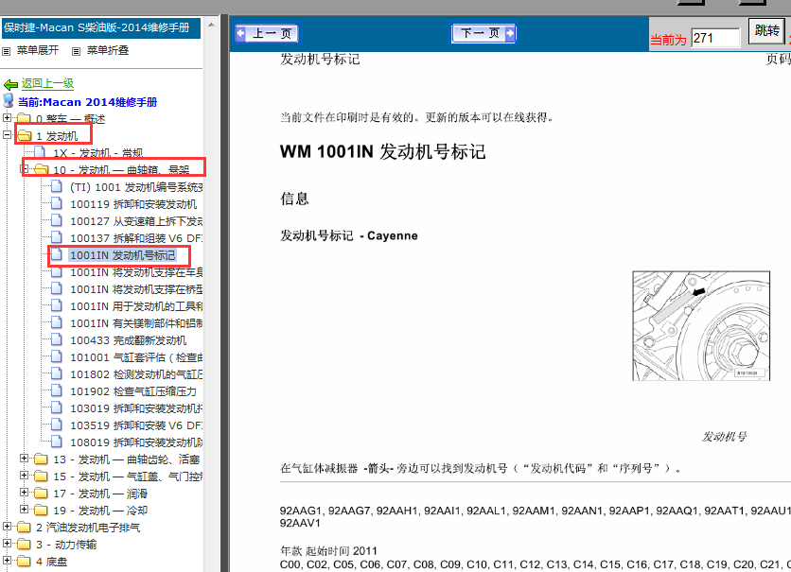Screen dimensions: 791x572
Task: Expand the 4 底盘 node
Action: tap(7, 561)
